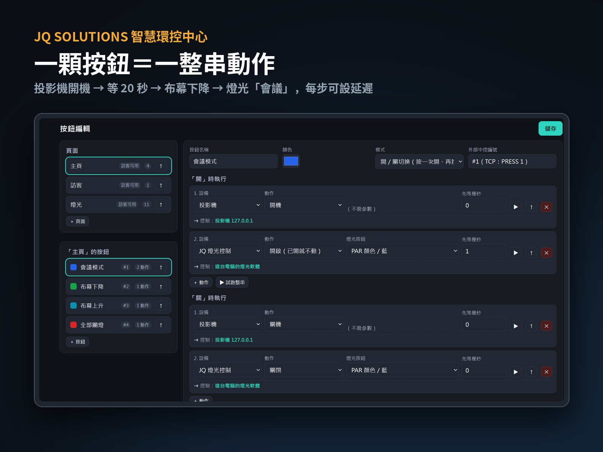Image resolution: width=603 pixels, height=452 pixels.
Task: Click the up arrow beside 全部關燈
Action: click(161, 325)
